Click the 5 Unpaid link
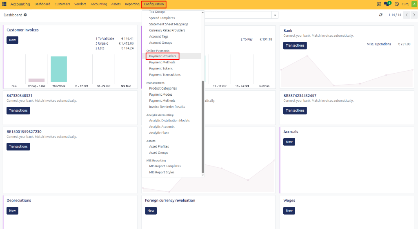This screenshot has height=229, width=418. click(x=102, y=43)
